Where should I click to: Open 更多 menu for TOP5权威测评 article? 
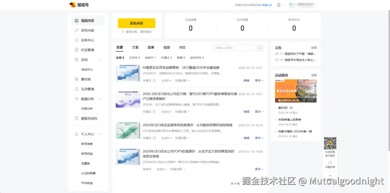click(x=259, y=169)
